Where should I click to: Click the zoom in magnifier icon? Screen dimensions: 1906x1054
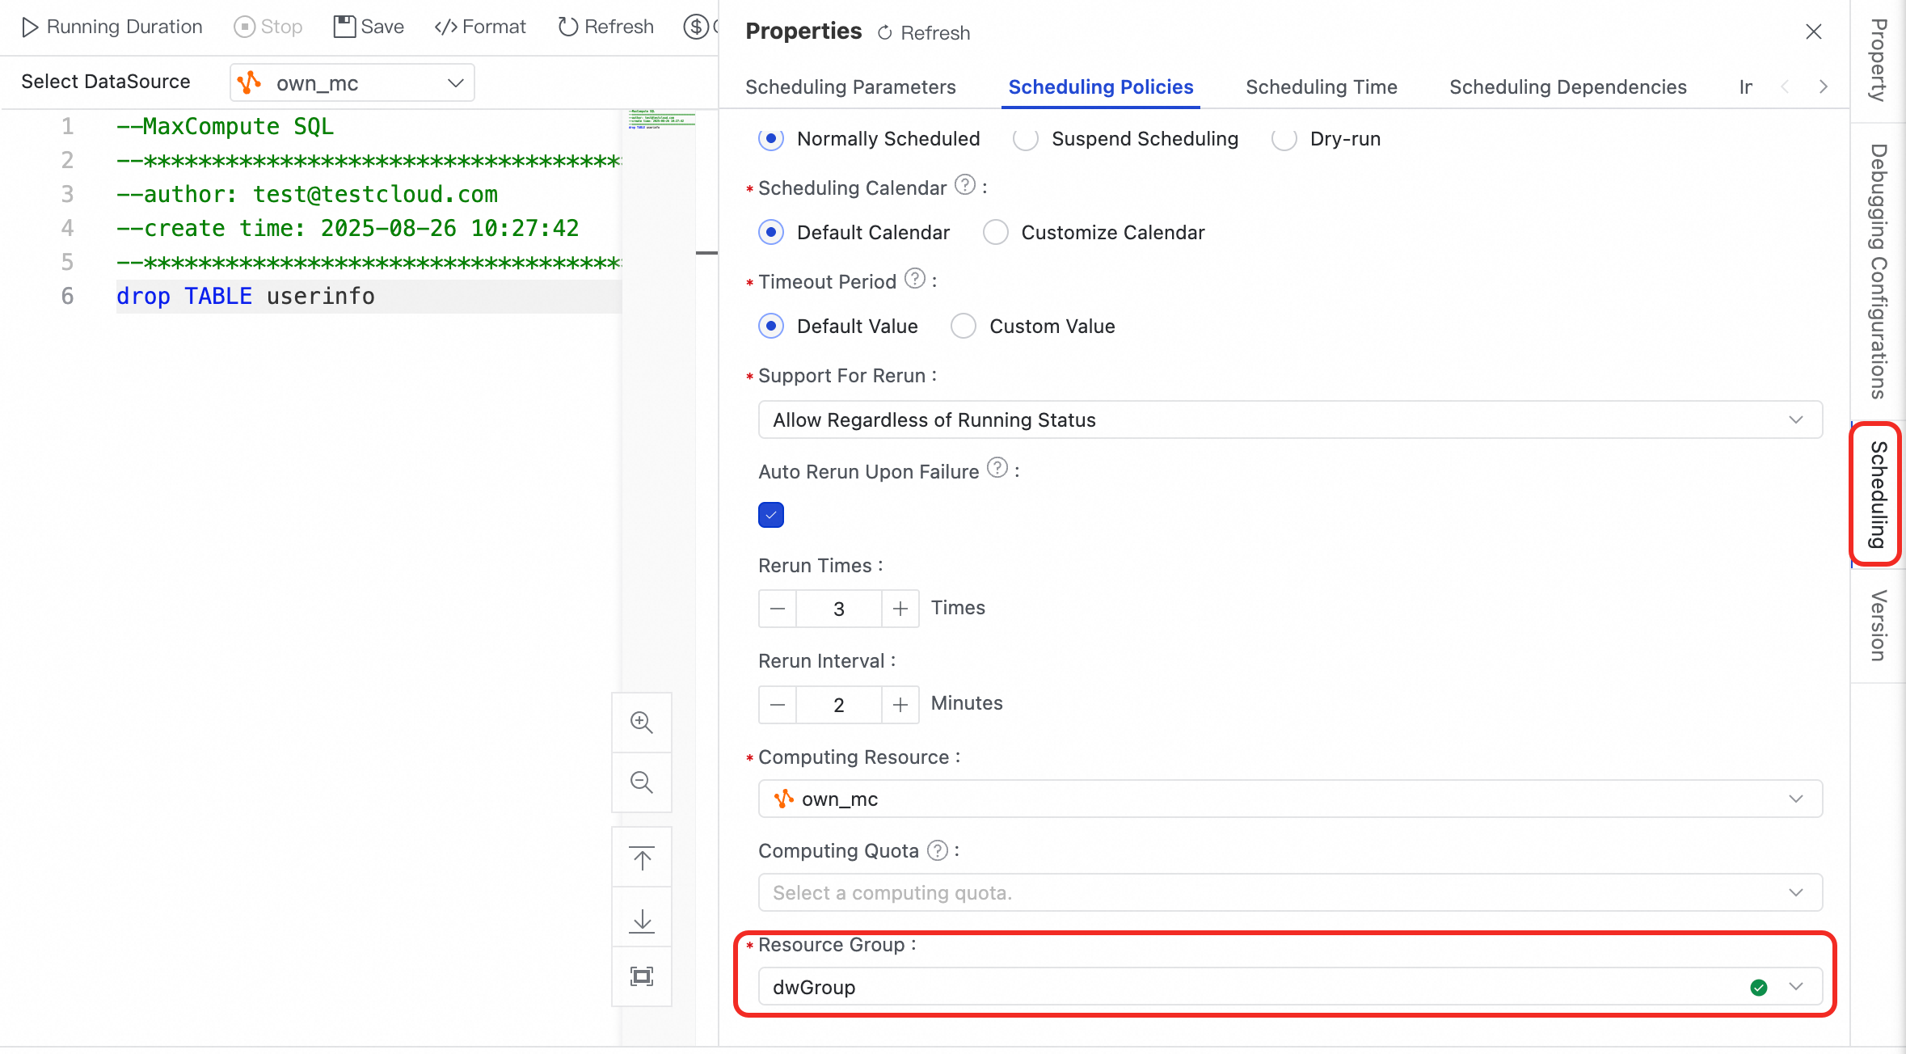click(x=642, y=722)
